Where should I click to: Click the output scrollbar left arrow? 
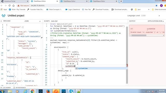tap(130, 35)
